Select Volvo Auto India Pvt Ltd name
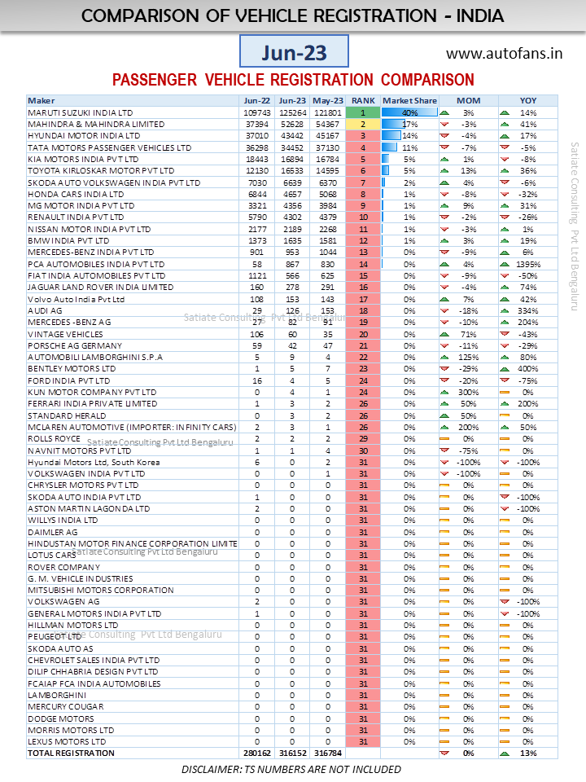This screenshot has height=782, width=586. [77, 299]
